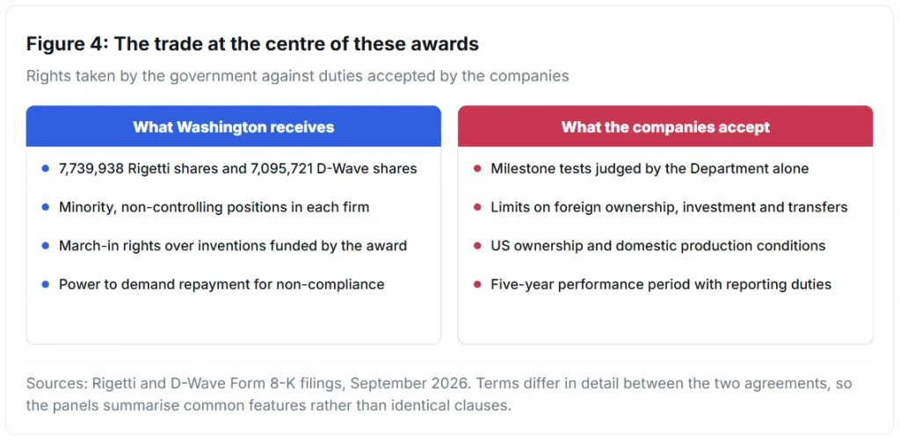The height and width of the screenshot is (438, 900).
Task: Select 'Power to demand repayment for non-compliance'
Action: (x=221, y=284)
